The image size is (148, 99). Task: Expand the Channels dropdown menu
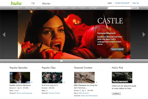tap(17, 8)
